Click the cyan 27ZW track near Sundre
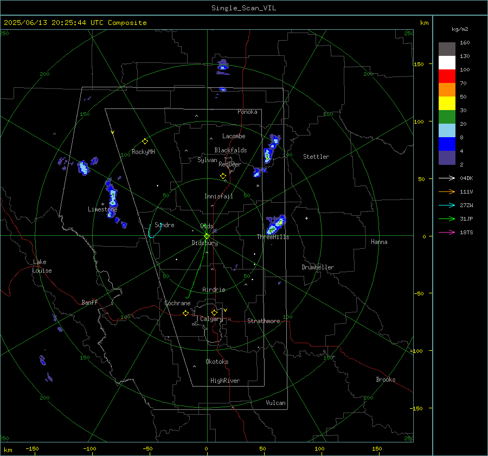488x456 pixels. point(155,230)
